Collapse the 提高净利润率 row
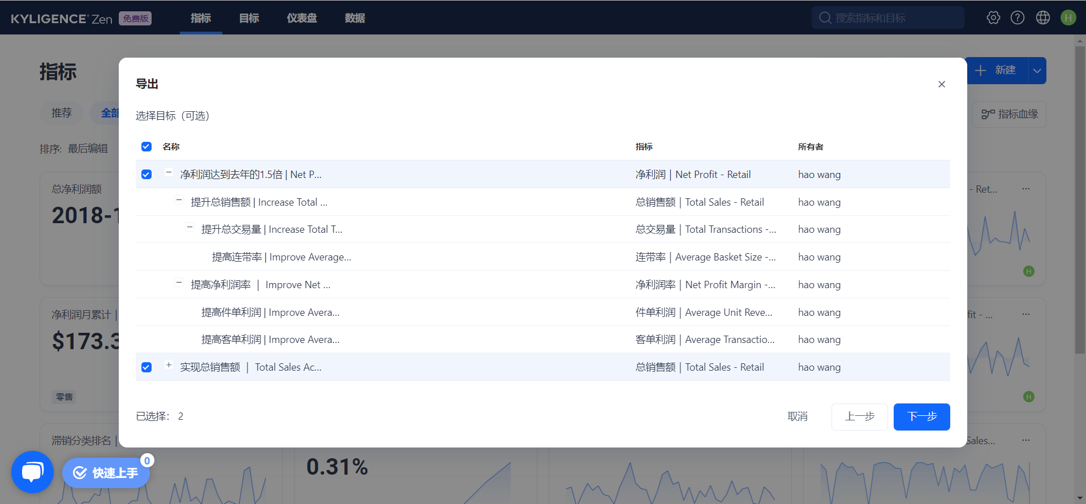Screen dimensions: 1086x504 pyautogui.click(x=179, y=283)
